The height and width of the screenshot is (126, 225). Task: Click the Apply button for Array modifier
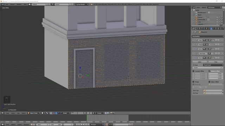(200, 62)
